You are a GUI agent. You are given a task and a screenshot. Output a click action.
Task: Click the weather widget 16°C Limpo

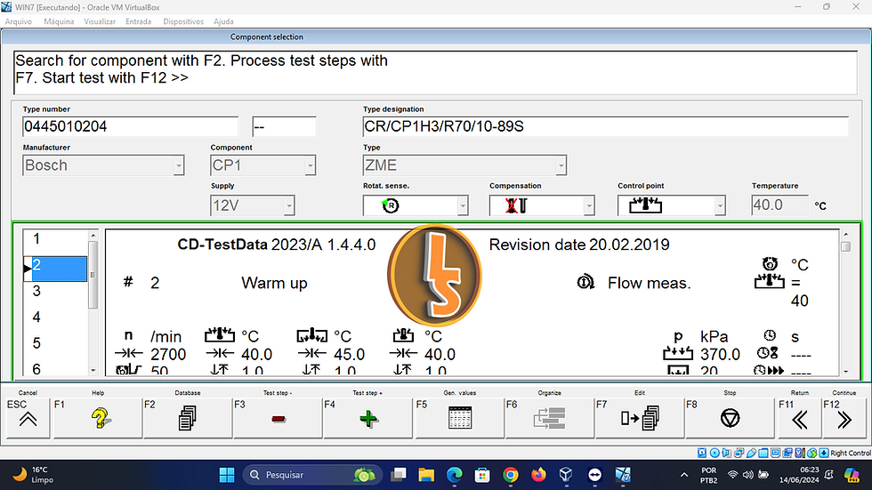(34, 475)
